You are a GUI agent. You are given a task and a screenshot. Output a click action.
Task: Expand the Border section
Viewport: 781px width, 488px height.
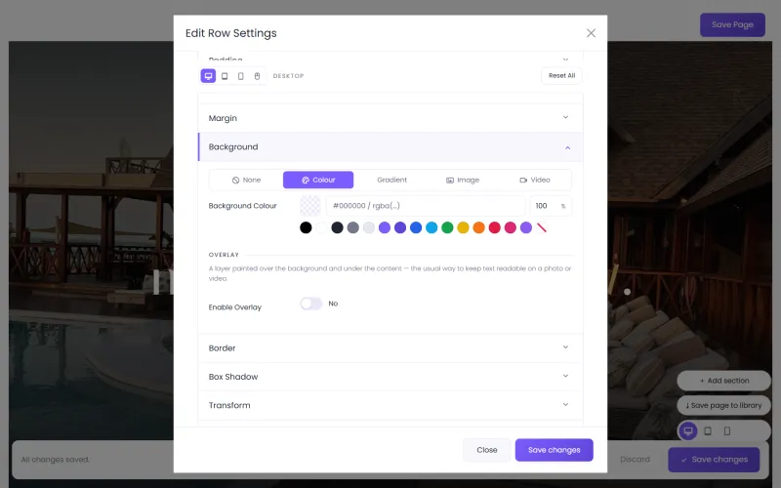coord(390,347)
